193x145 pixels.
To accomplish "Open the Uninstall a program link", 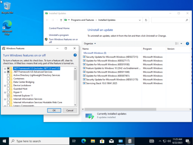I will tap(59, 35).
